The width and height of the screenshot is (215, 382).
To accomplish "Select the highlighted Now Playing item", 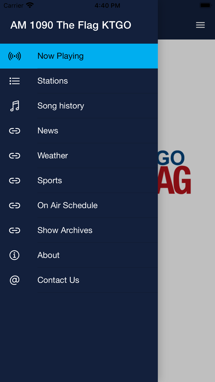I will pos(60,56).
